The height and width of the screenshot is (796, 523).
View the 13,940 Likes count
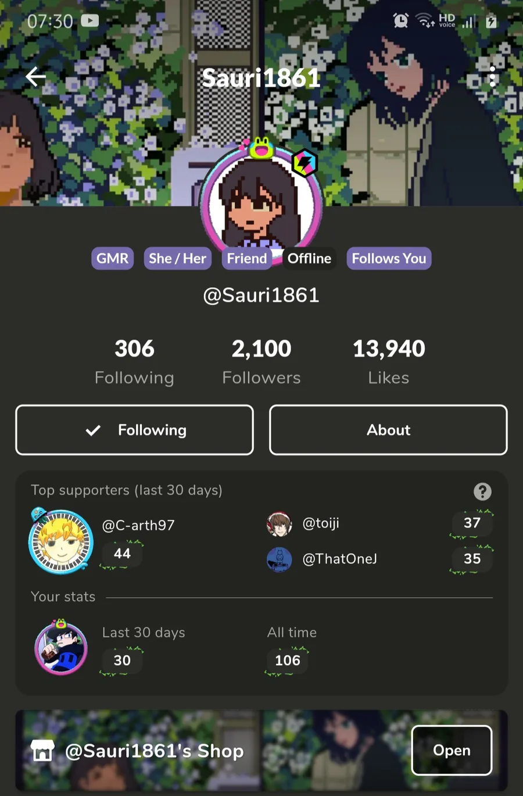coord(389,362)
